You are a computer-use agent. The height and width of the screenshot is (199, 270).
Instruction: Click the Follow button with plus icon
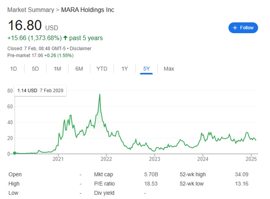(243, 28)
